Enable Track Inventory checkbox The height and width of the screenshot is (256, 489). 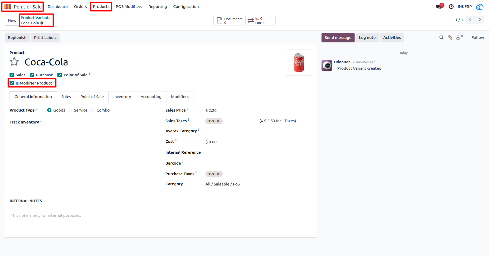tap(49, 122)
